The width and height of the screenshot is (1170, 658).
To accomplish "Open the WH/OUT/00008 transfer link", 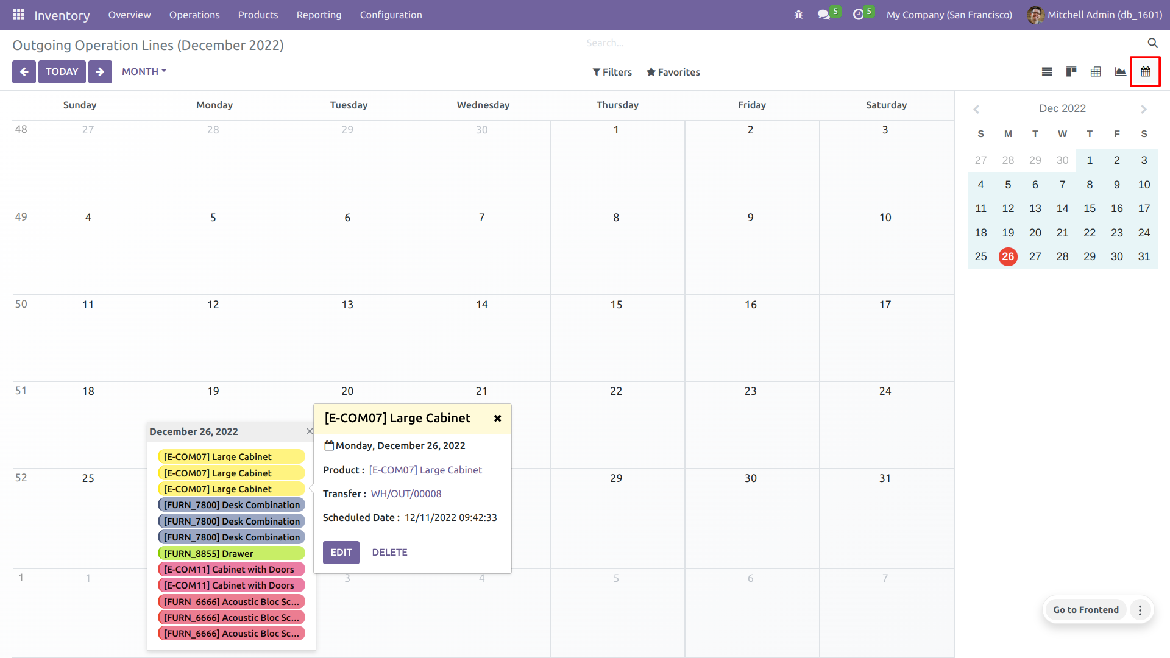I will pyautogui.click(x=406, y=493).
